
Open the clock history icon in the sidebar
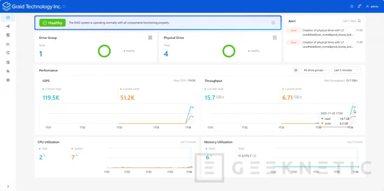click(x=8, y=53)
